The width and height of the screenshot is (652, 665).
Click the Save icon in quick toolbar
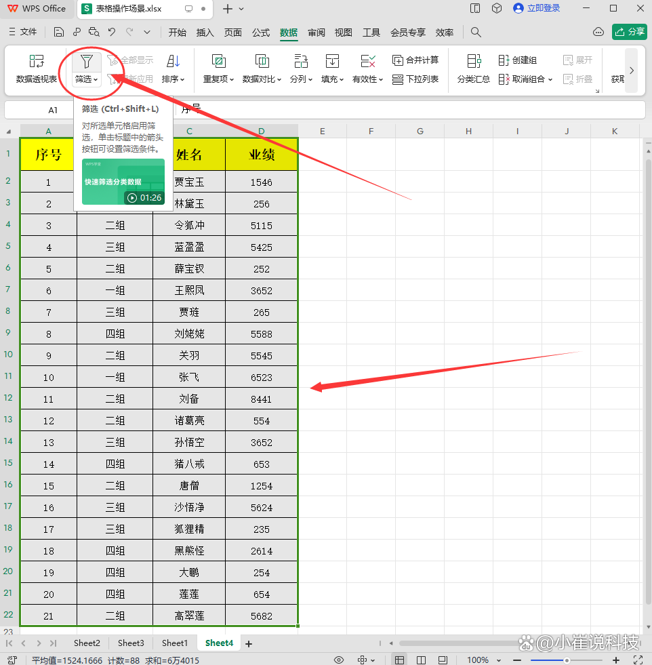pyautogui.click(x=59, y=33)
